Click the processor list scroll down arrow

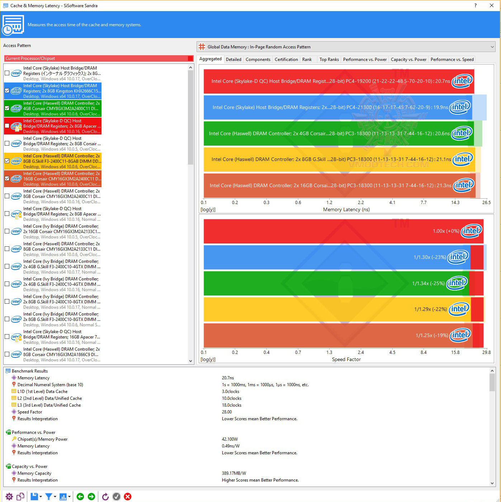[x=190, y=361]
